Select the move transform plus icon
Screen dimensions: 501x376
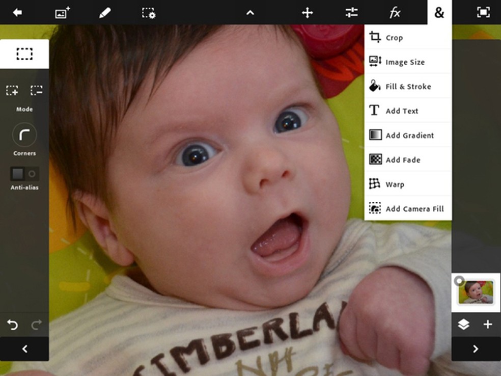point(307,13)
